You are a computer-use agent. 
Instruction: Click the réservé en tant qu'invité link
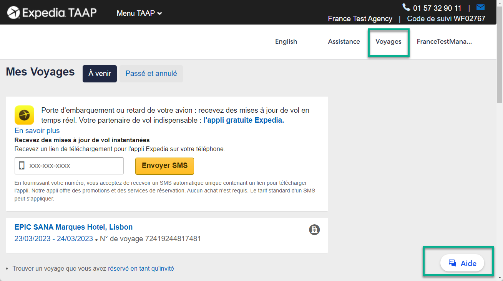coord(141,269)
